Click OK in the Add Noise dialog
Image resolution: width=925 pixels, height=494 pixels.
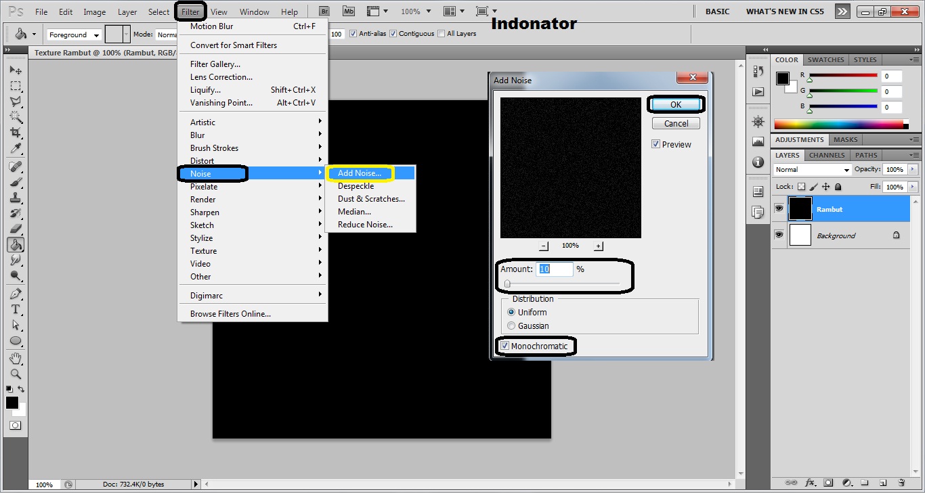pyautogui.click(x=675, y=104)
